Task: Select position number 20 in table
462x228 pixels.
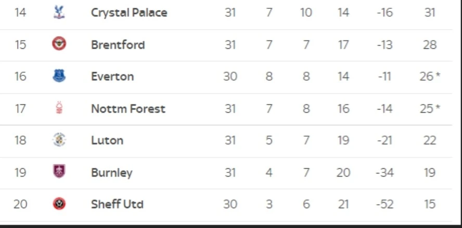Action: (20, 204)
